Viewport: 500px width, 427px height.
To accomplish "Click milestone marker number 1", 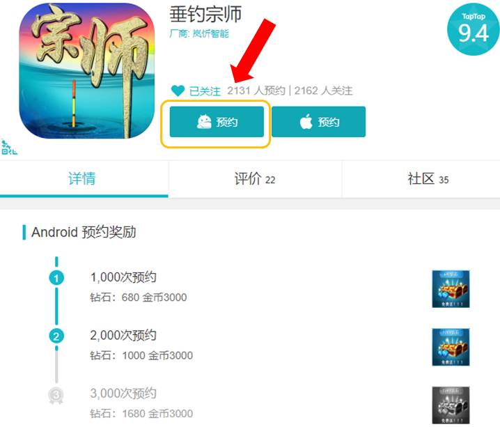I will click(x=56, y=278).
